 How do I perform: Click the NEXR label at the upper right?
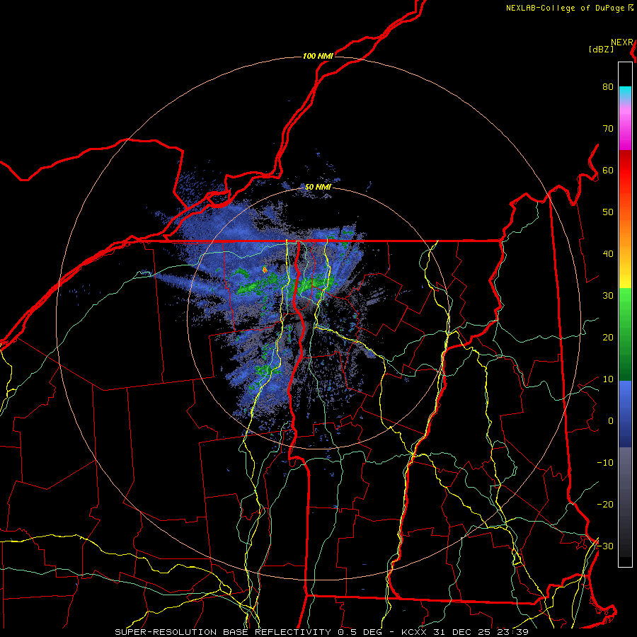point(622,42)
